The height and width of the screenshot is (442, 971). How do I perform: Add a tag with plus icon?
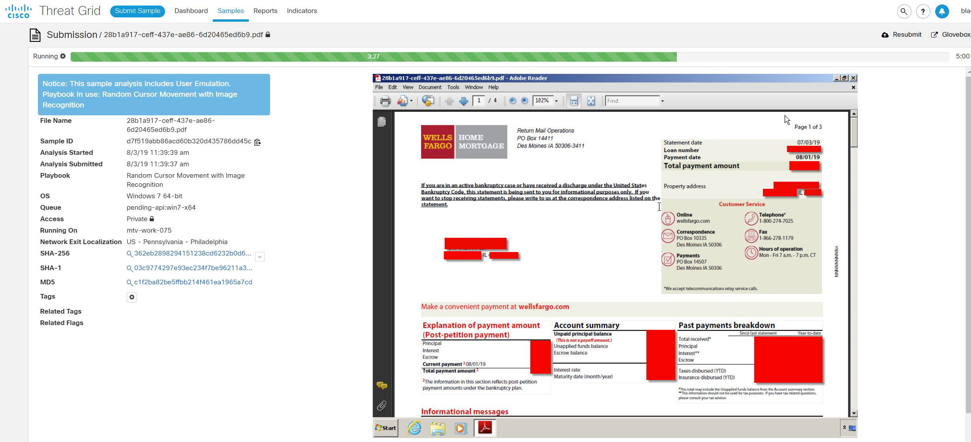132,297
